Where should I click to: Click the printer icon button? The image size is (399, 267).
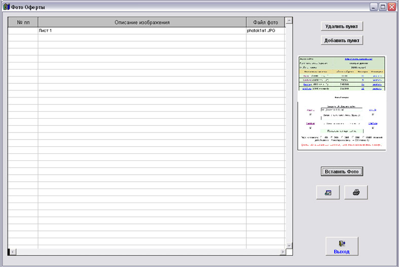[x=356, y=192]
